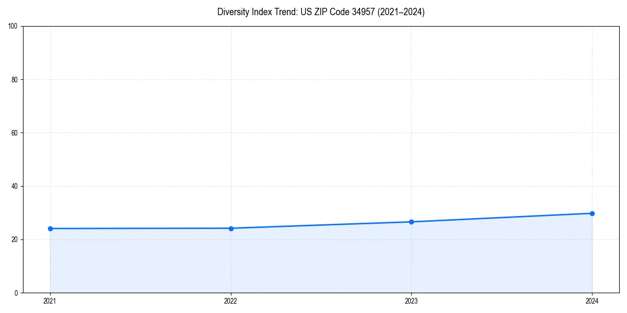Screen dimensions: 627x313
Task: Click the trend line segment between 2021 and 2022
Action: (140, 228)
